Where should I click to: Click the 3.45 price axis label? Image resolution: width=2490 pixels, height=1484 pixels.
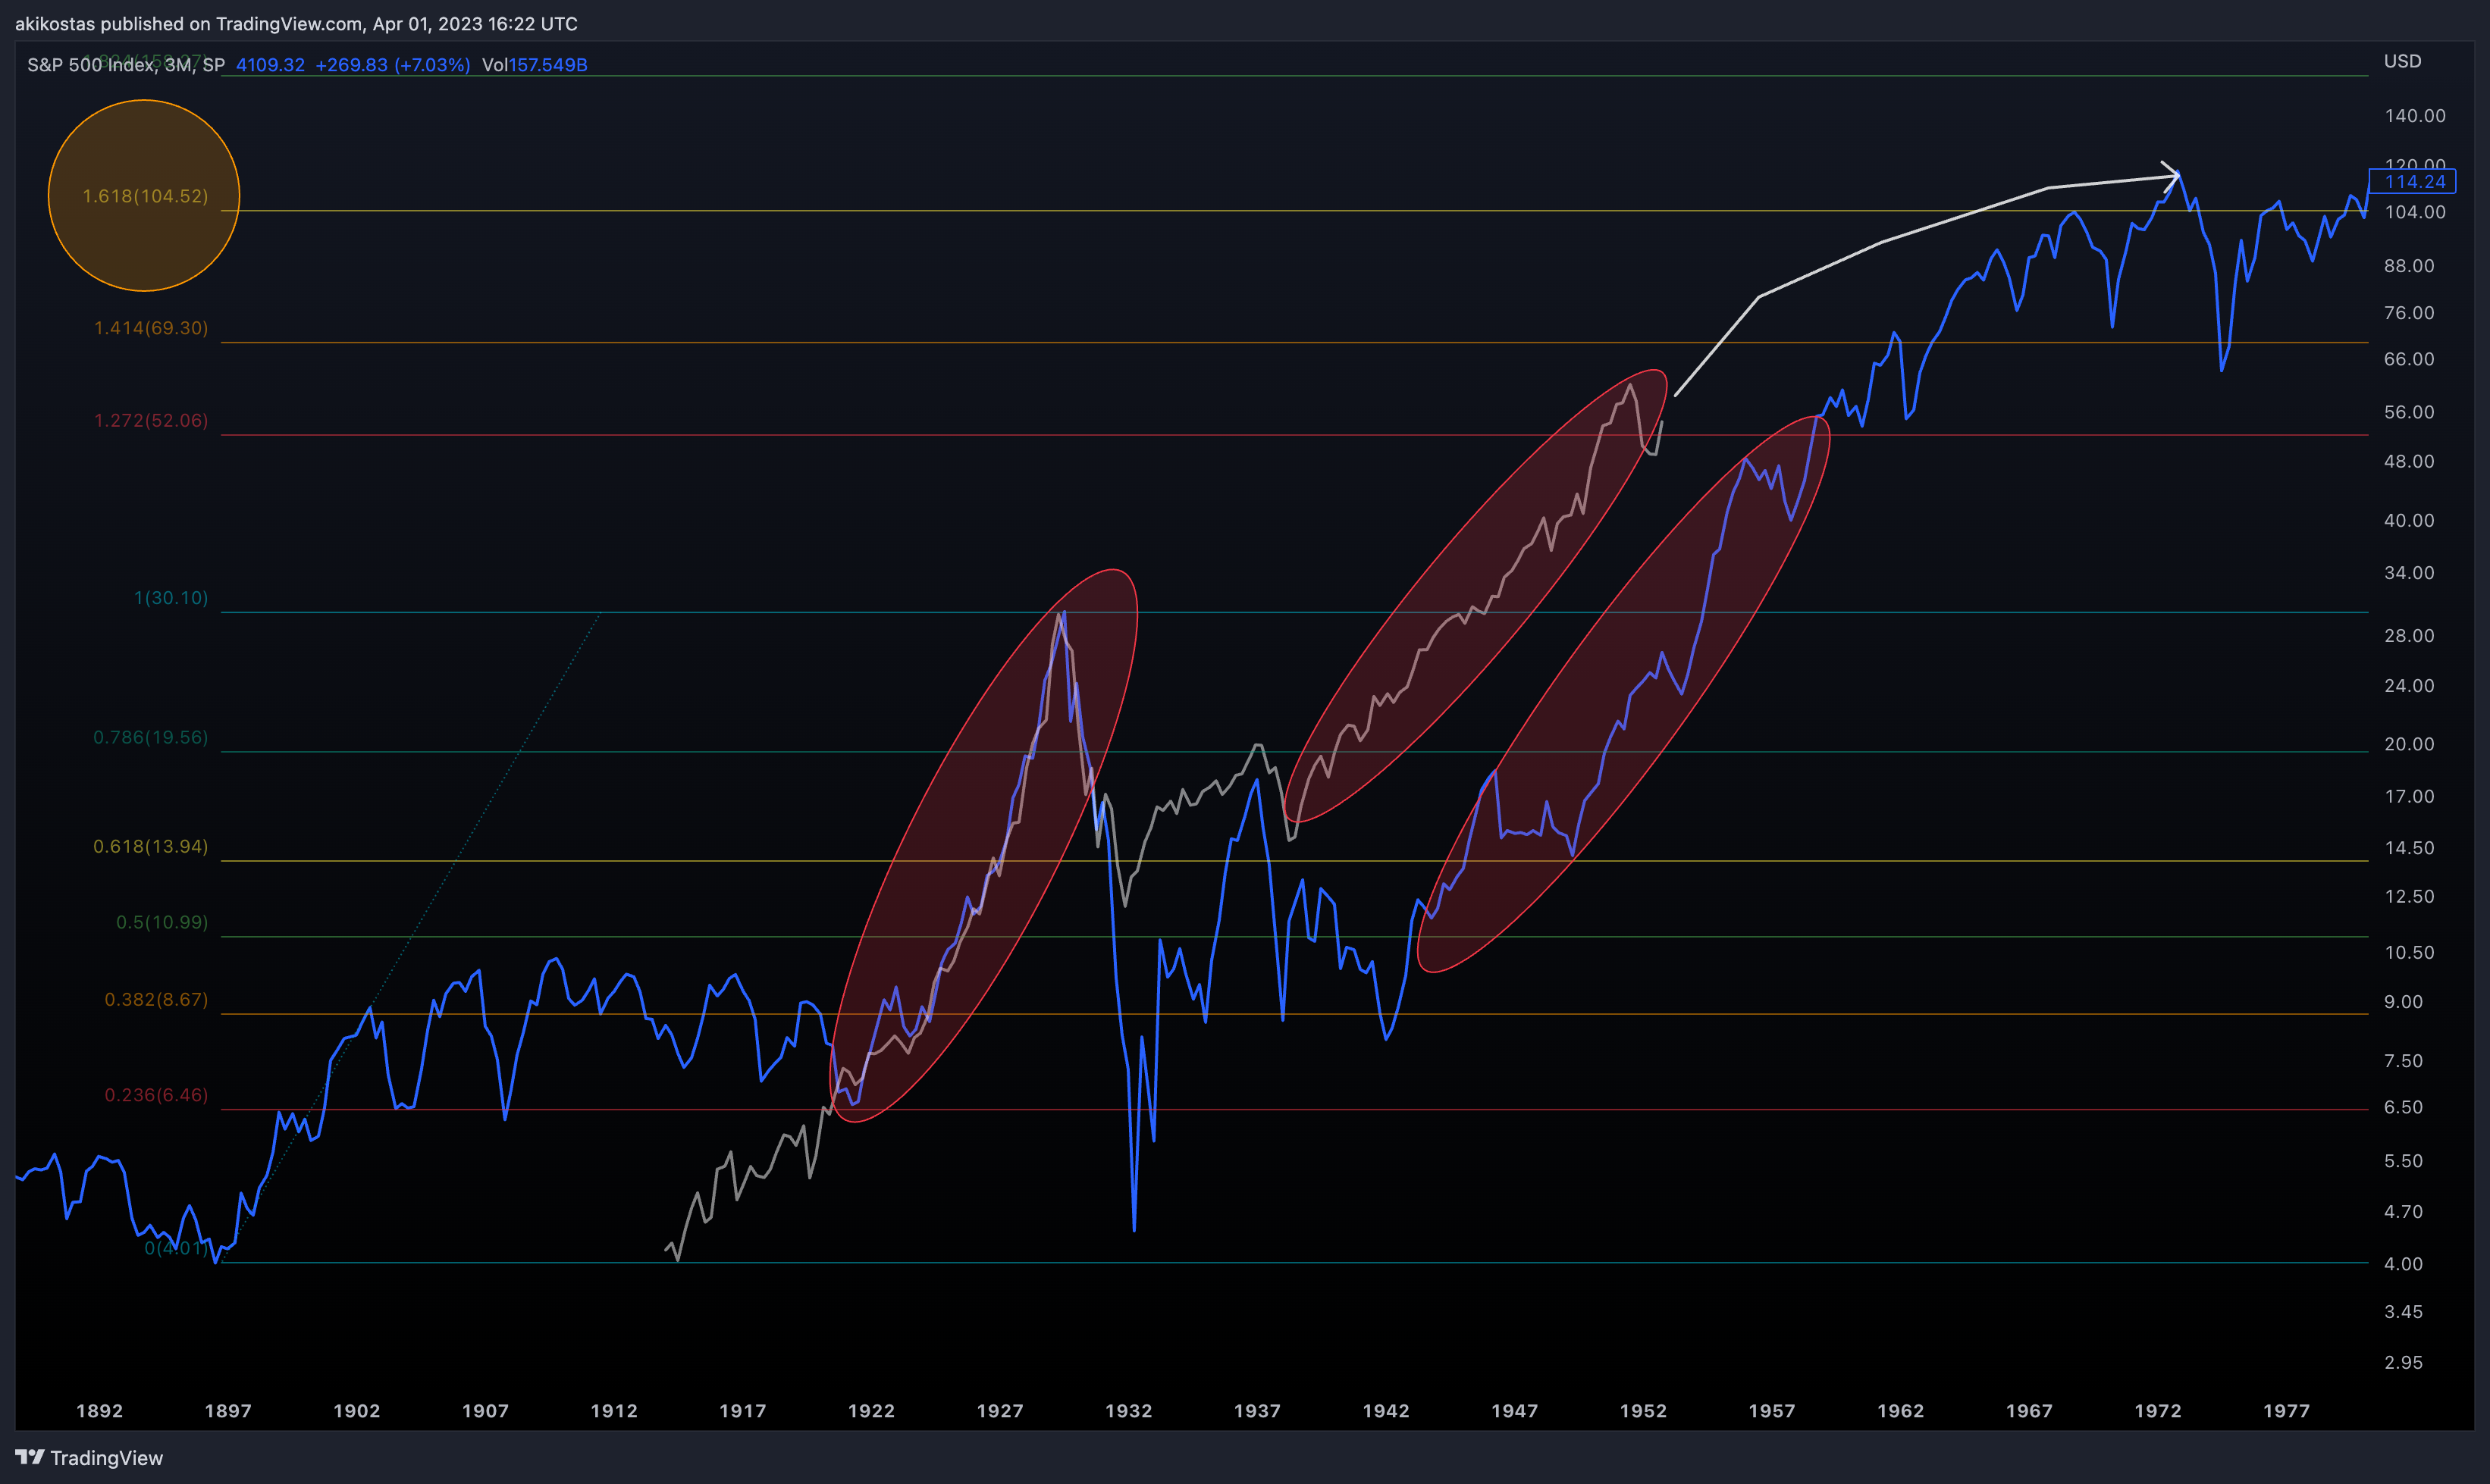2403,1312
